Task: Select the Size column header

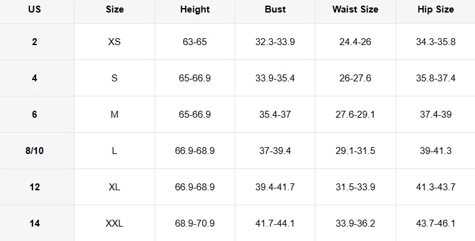Action: 115,9
